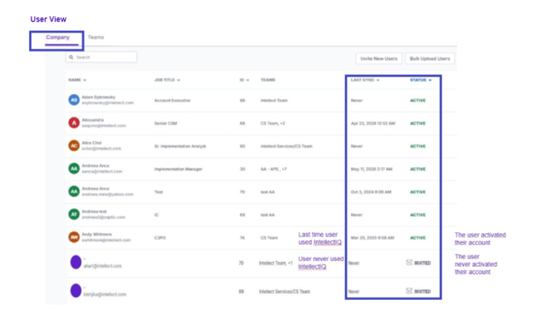Click the Intellect Team, +1 teams cell
This screenshot has height=329, width=538.
(276, 263)
